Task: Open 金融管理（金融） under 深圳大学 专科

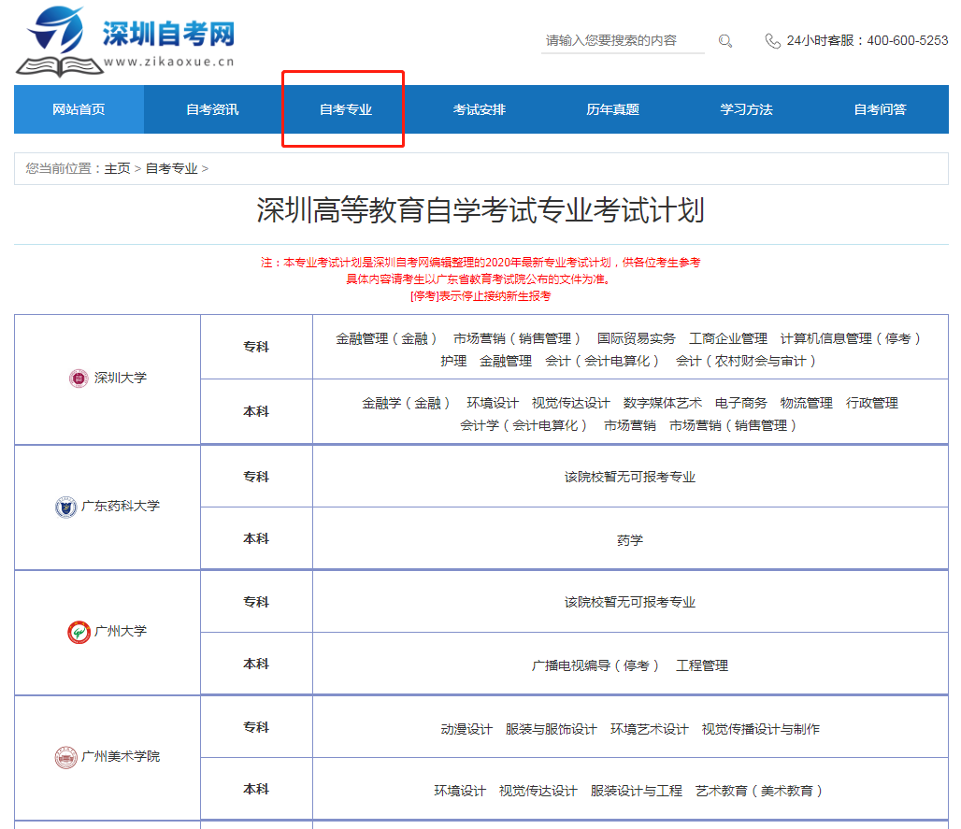Action: click(x=387, y=339)
